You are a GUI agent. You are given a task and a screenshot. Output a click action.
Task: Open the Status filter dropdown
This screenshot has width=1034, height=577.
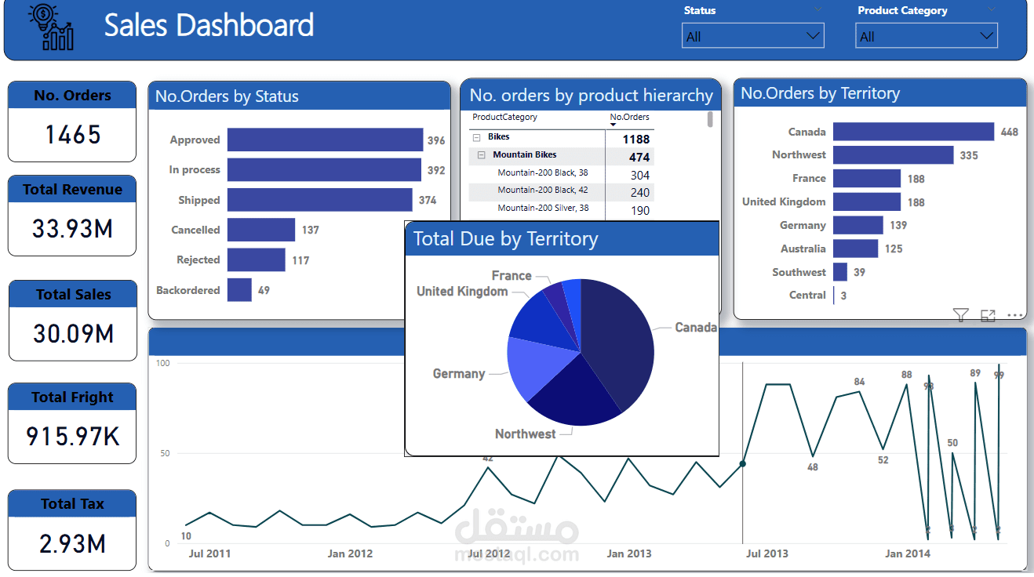814,35
